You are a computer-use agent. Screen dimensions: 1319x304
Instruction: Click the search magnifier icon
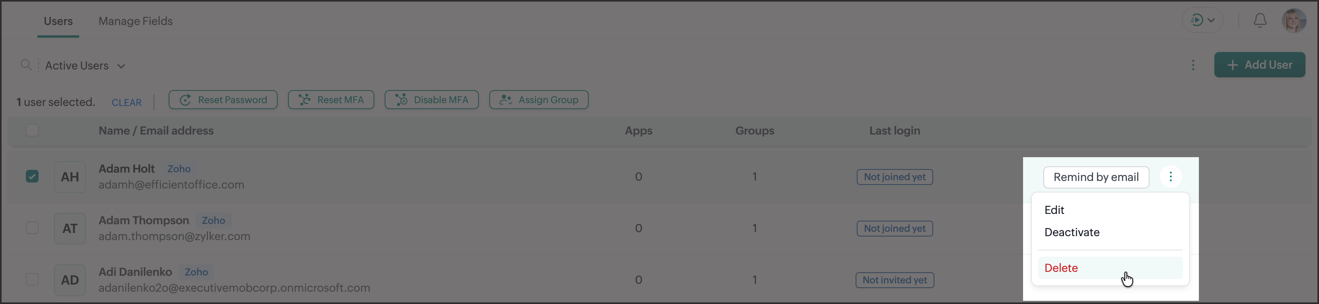[x=25, y=65]
